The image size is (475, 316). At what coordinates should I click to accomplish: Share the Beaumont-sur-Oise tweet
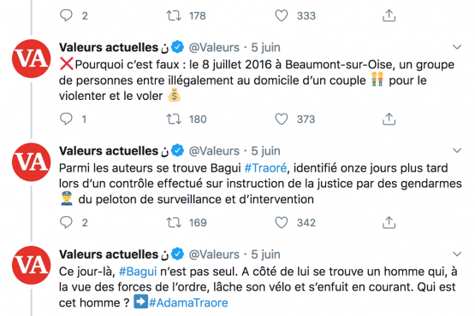pos(389,119)
